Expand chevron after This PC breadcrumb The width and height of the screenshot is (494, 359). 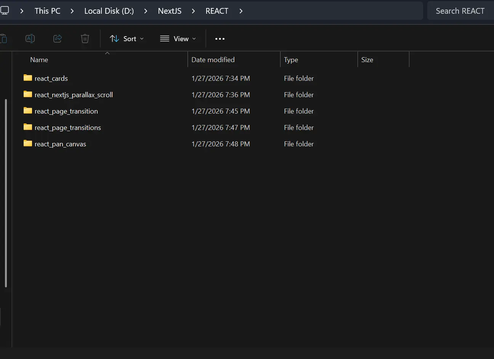[x=72, y=11]
